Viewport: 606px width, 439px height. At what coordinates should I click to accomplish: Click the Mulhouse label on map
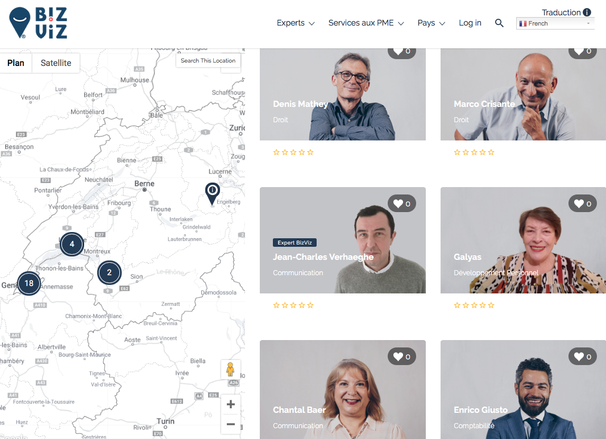135,80
